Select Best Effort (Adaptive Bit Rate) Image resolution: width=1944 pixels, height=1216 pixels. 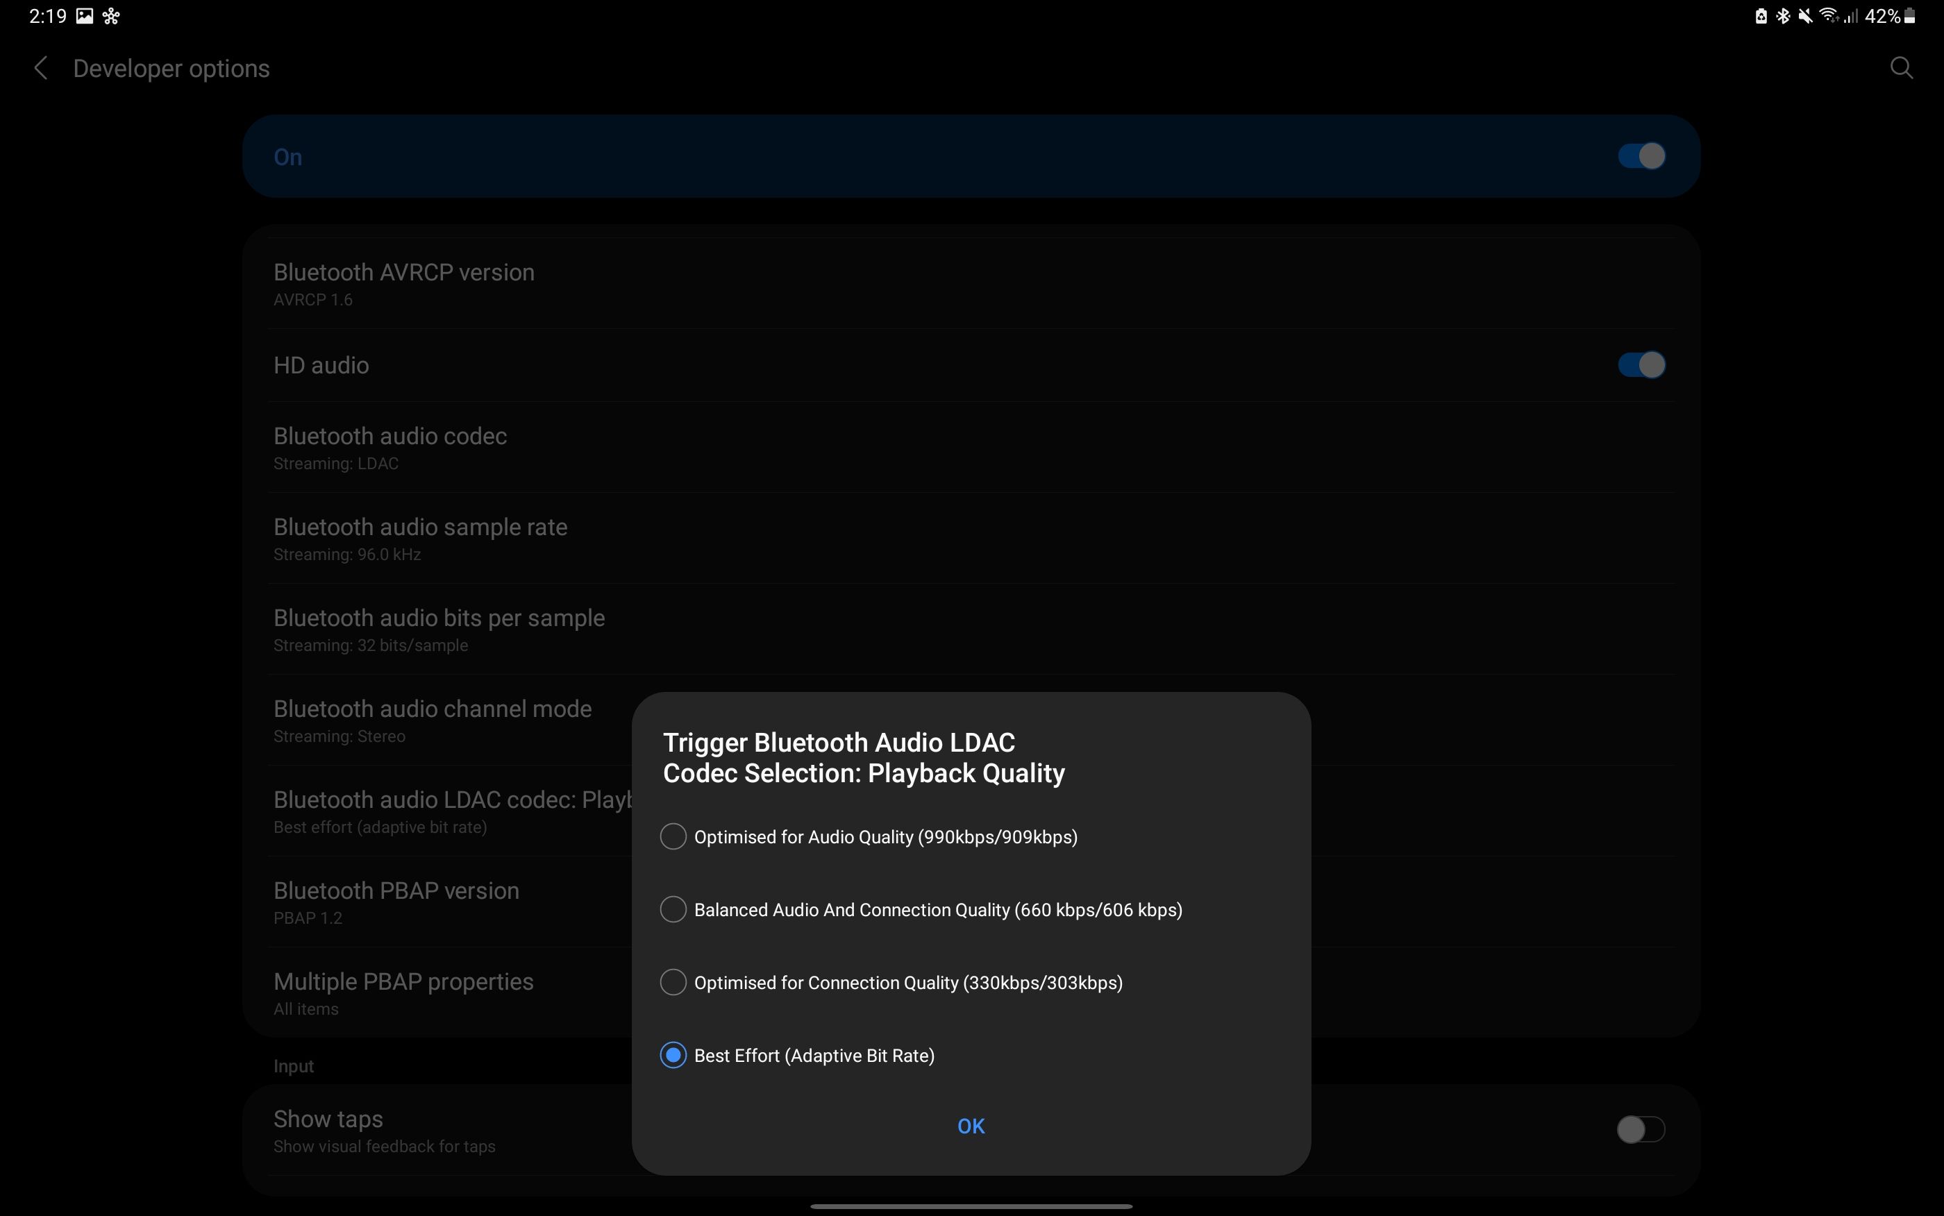click(x=672, y=1055)
